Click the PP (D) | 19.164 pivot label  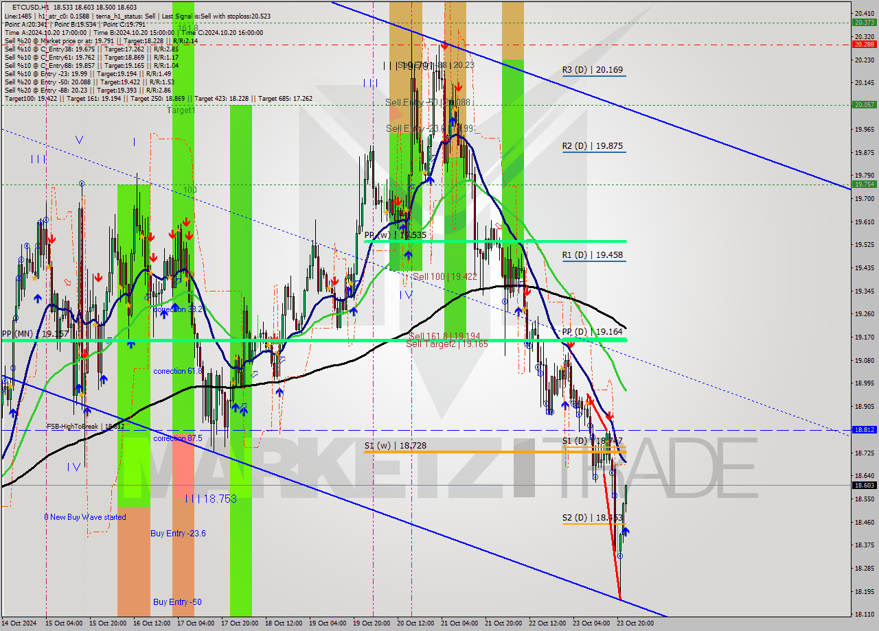pos(593,332)
